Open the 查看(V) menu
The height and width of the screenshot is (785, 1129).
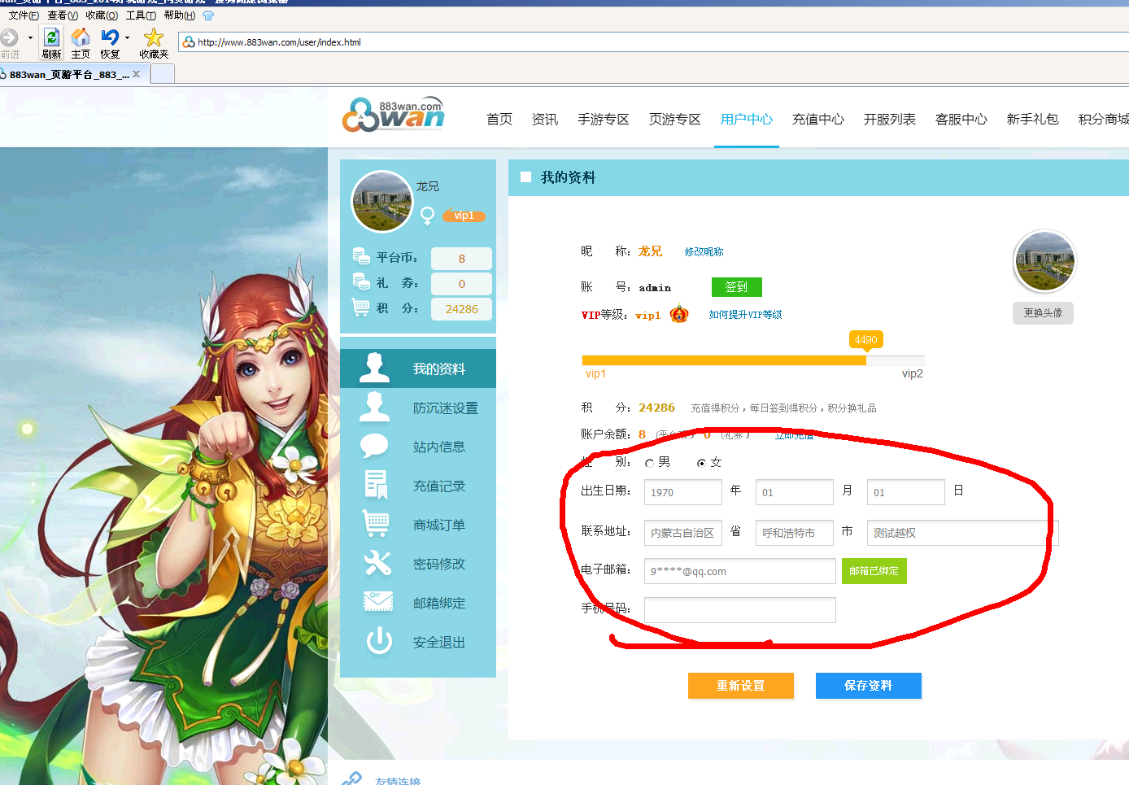[x=63, y=15]
